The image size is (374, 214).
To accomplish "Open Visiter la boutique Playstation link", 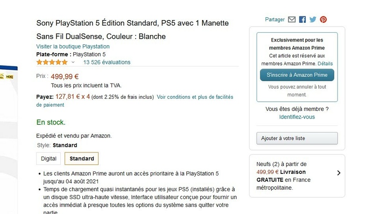I will coord(73,47).
